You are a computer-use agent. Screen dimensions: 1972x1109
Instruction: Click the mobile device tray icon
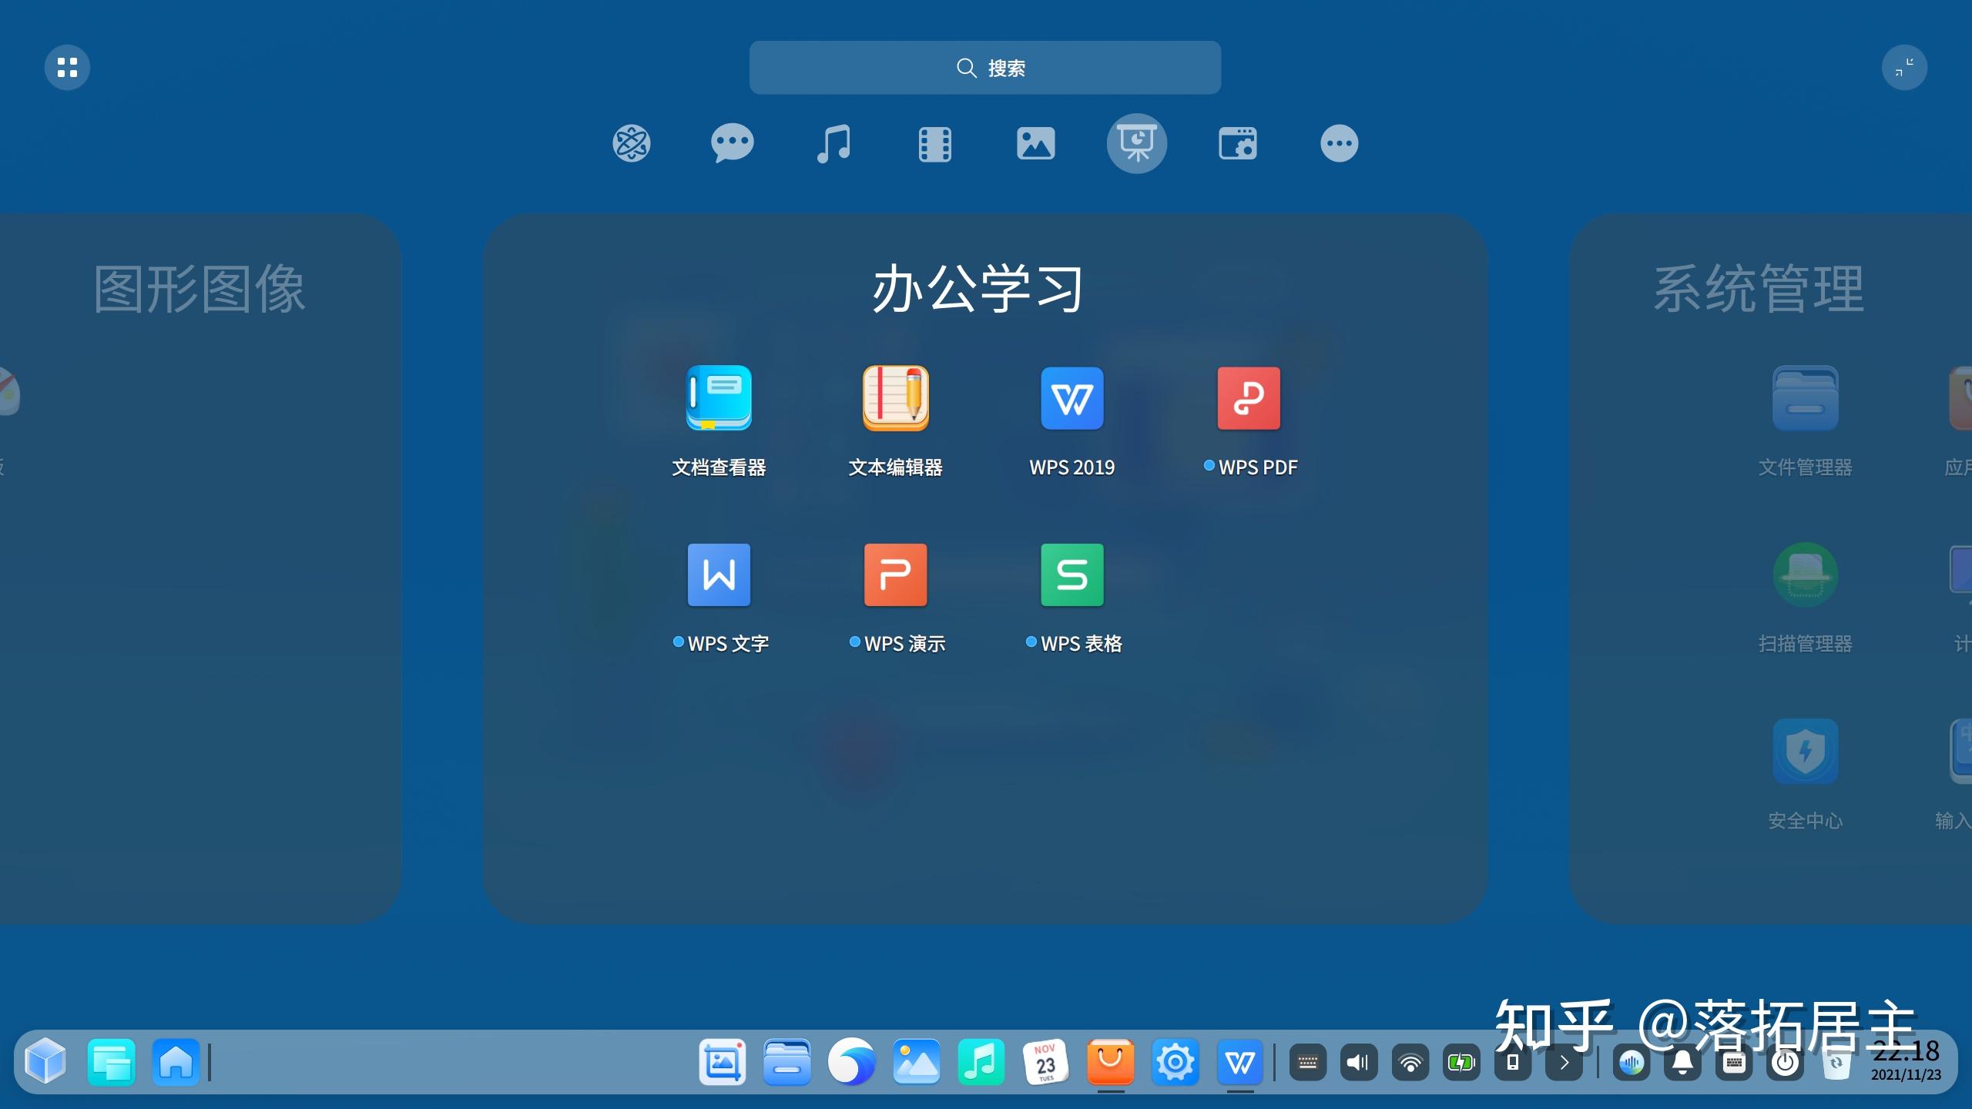click(1513, 1063)
